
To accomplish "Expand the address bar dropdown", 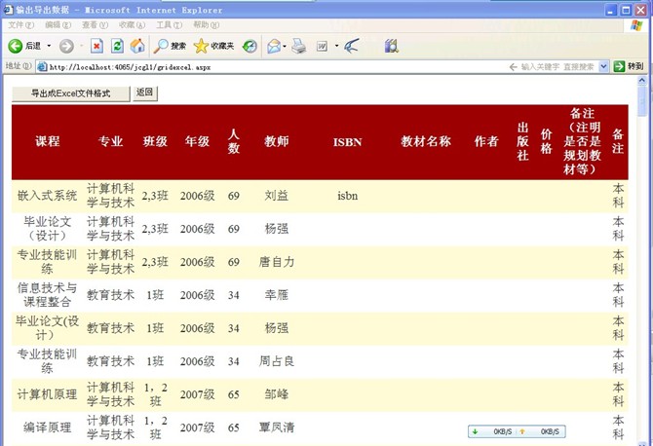I will tap(603, 66).
